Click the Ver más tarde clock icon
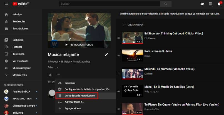224x115 pixels. click(x=6, y=61)
